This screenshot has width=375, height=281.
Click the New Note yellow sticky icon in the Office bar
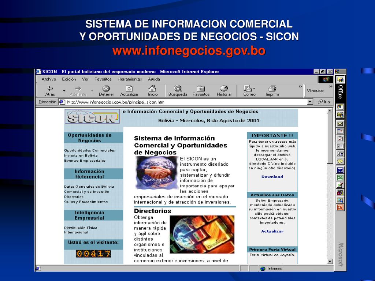tap(340, 161)
